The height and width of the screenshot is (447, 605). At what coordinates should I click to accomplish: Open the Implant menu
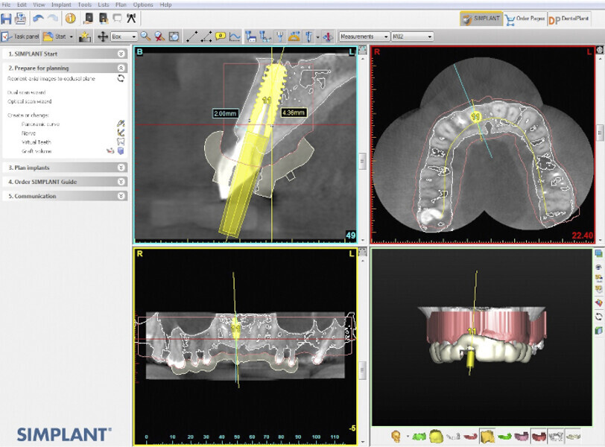point(61,4)
